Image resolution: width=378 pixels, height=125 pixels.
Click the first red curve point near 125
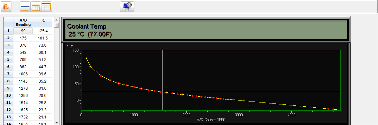coord(87,58)
